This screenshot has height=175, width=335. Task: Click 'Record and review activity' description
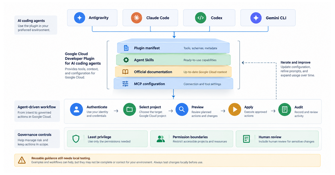[306, 114]
